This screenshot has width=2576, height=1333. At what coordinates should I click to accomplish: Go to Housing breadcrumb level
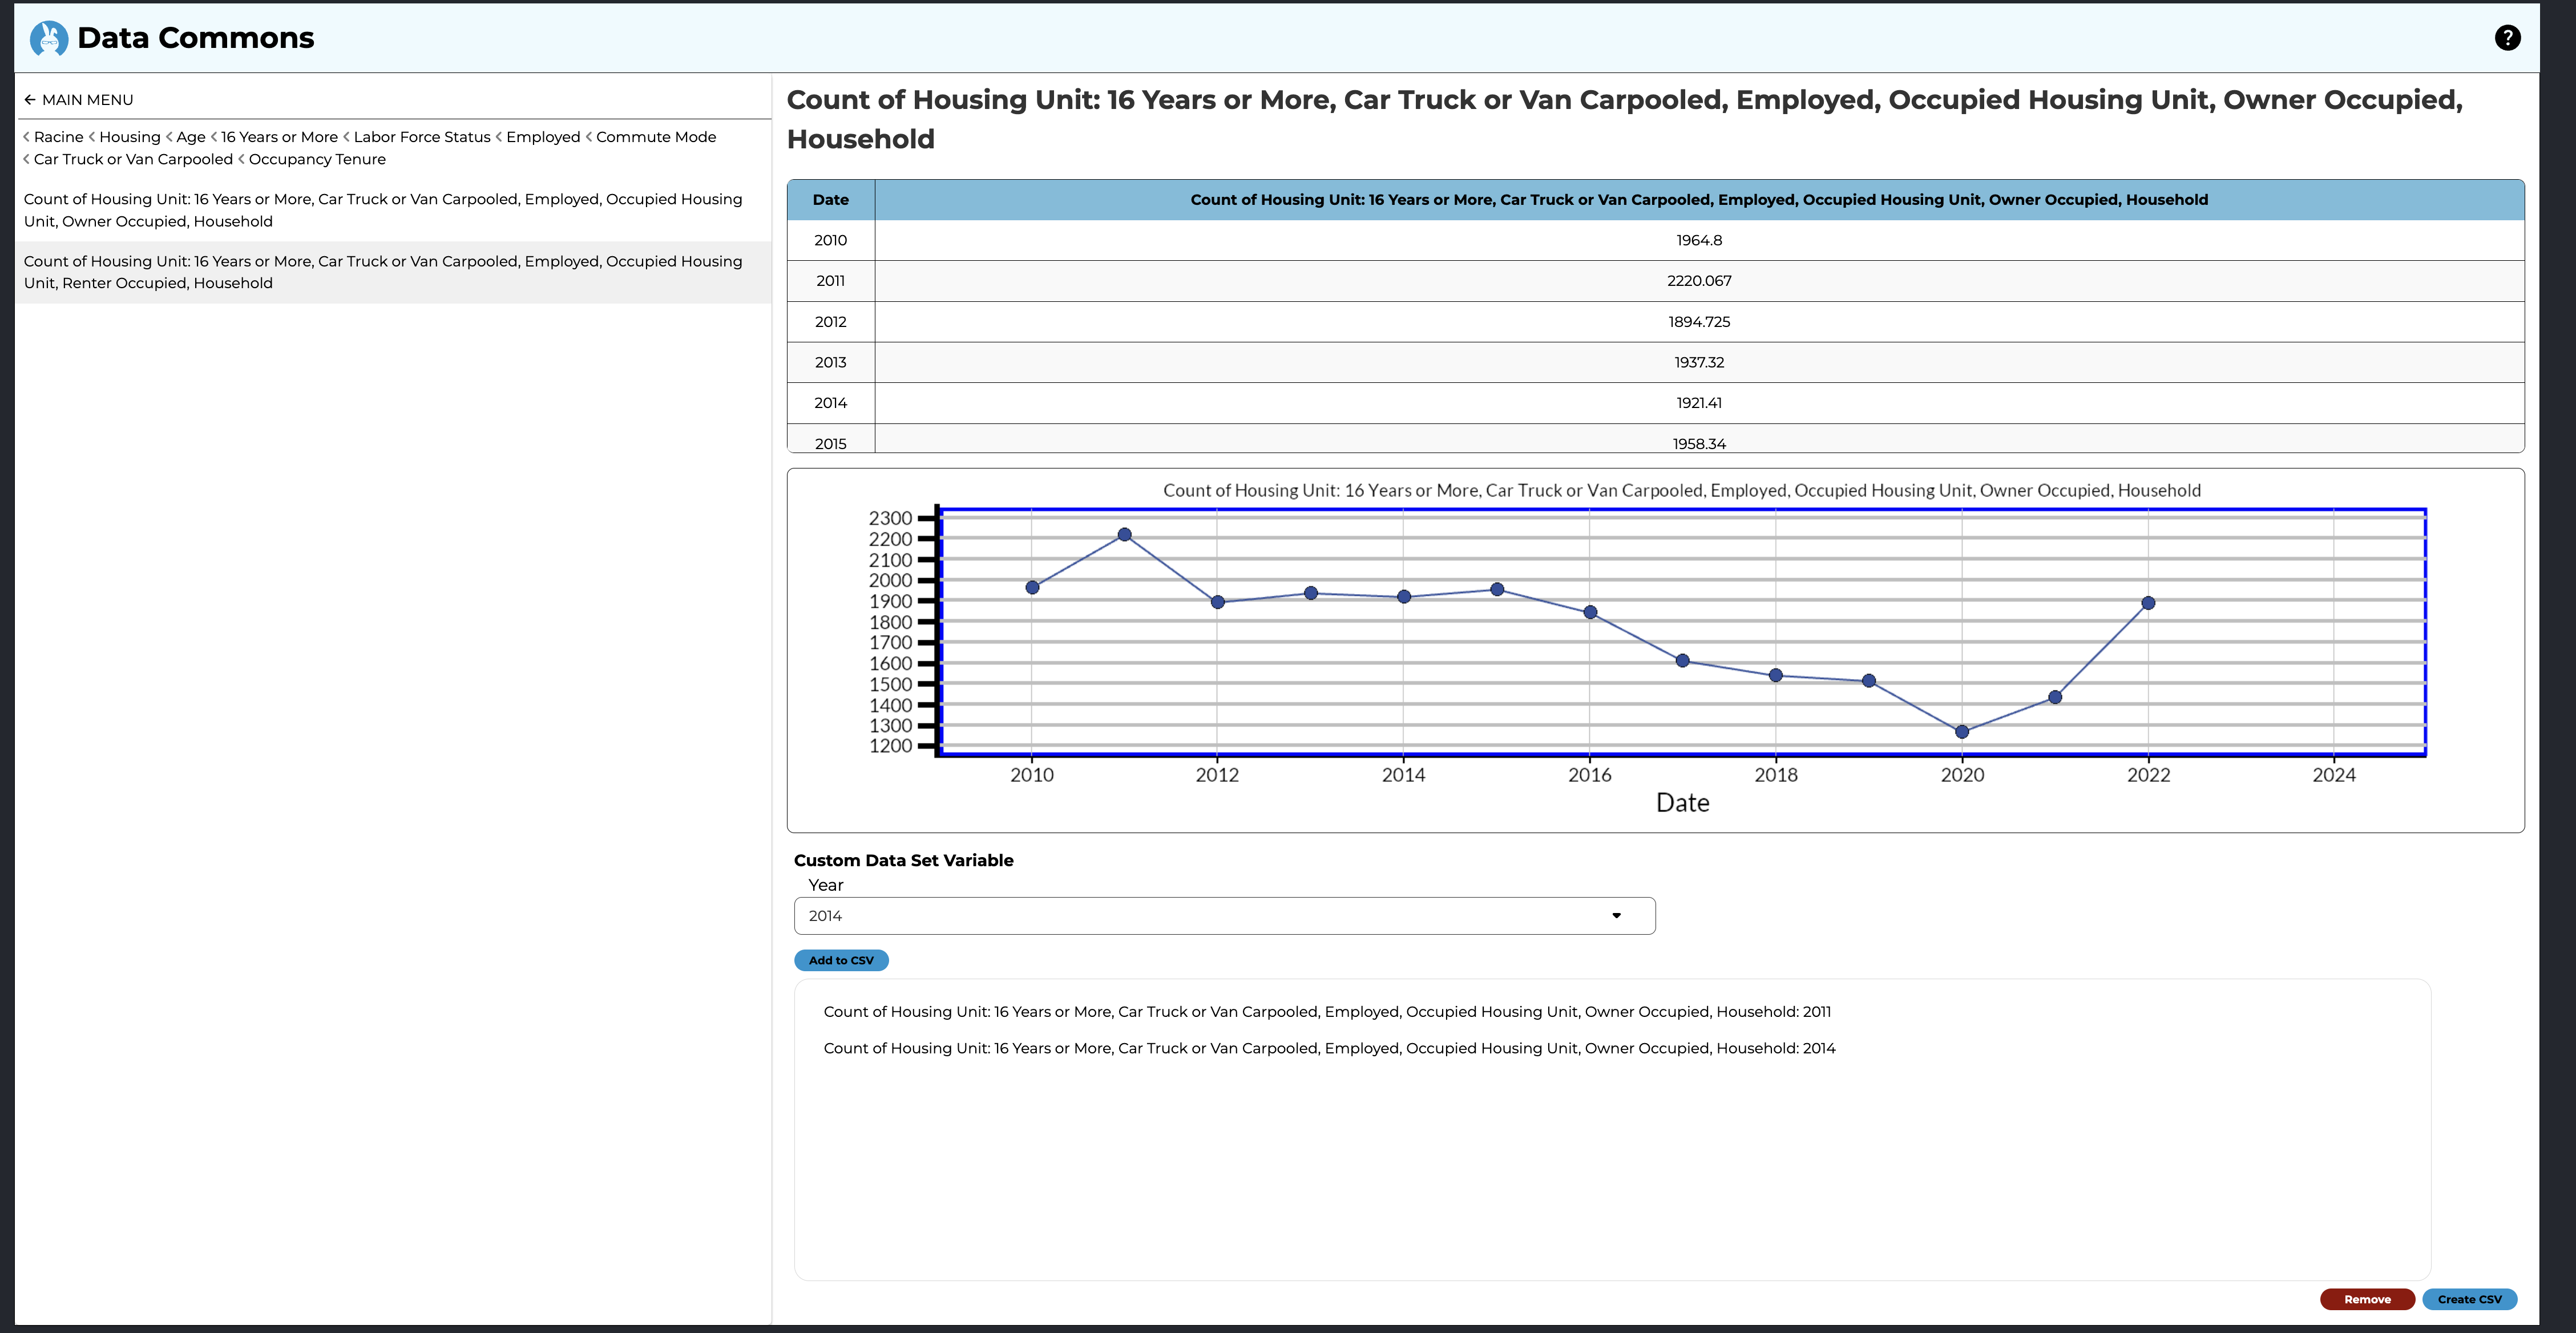(x=129, y=137)
